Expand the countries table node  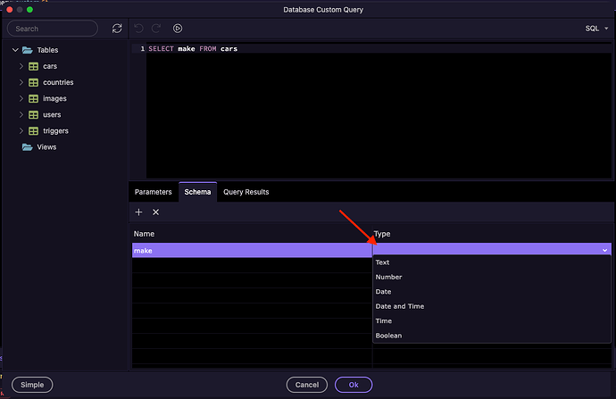point(21,82)
